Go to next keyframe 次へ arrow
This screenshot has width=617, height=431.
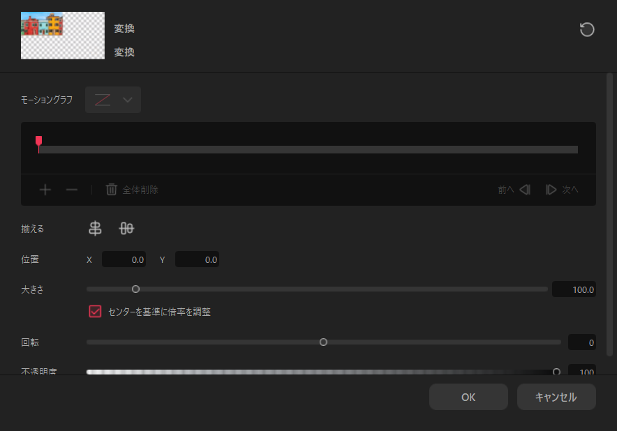551,190
